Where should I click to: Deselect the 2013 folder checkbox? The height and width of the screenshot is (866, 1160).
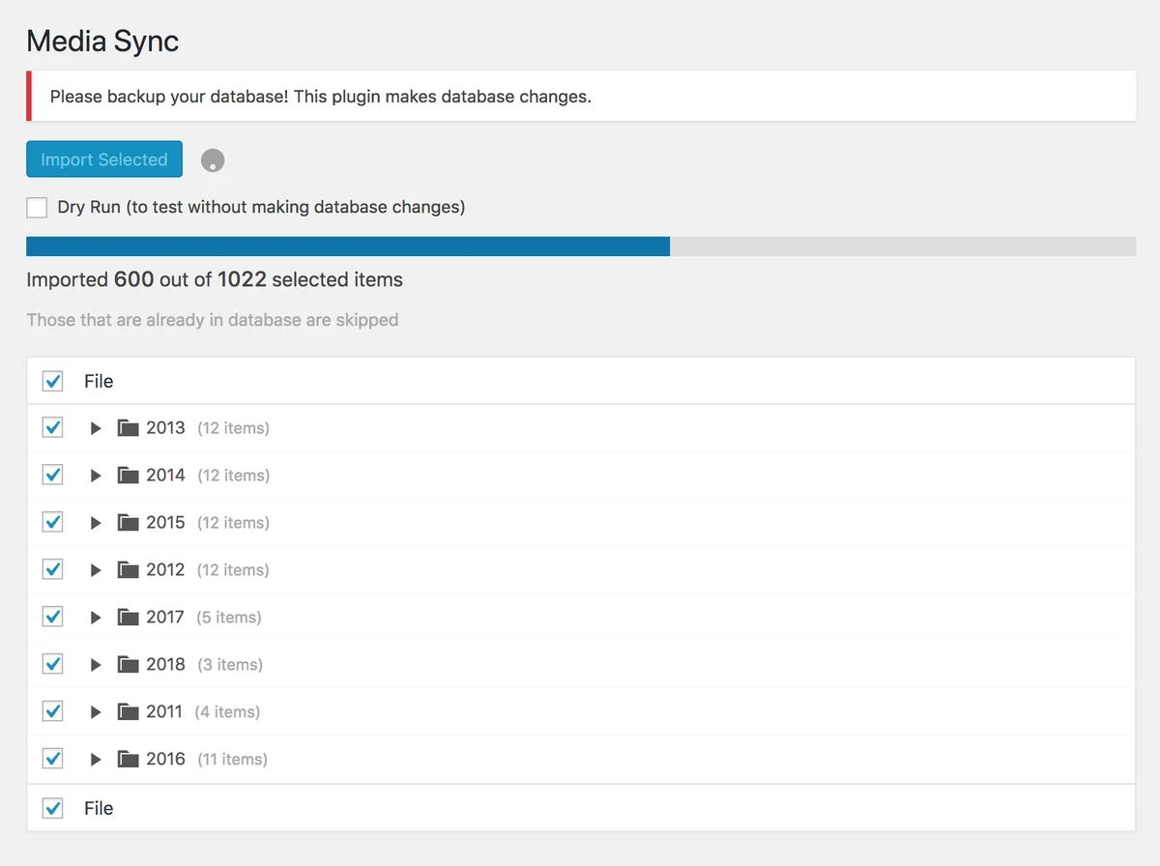(52, 427)
